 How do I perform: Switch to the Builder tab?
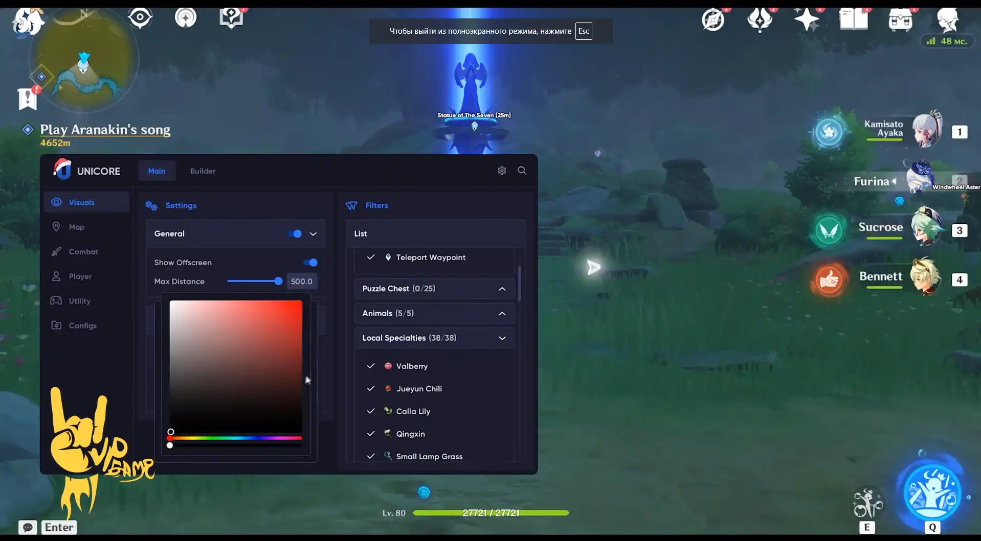tap(203, 171)
